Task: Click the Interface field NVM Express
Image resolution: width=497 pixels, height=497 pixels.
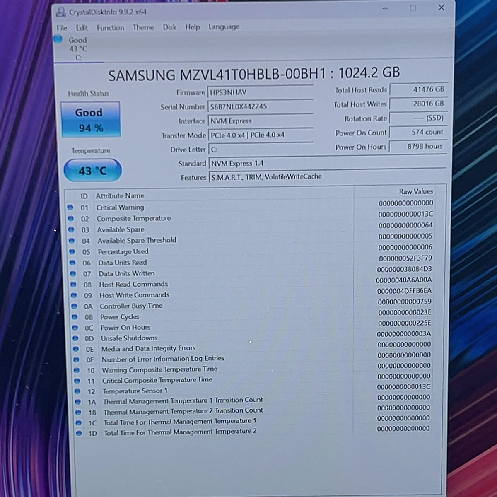Action: tap(261, 121)
